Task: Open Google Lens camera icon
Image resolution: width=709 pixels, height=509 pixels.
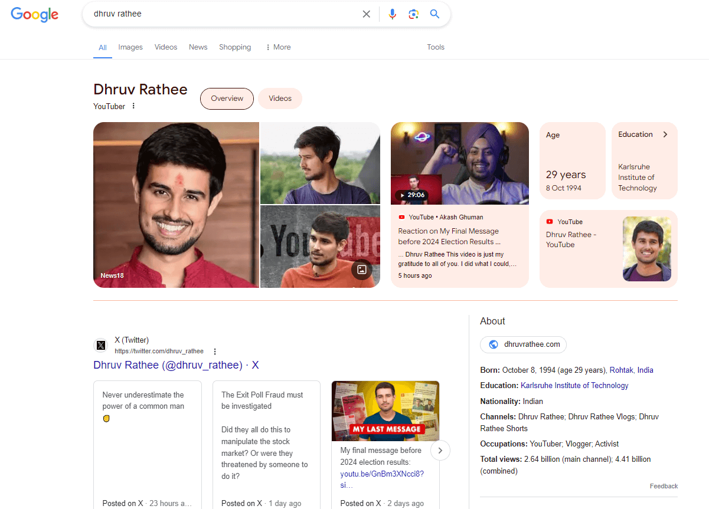Action: point(413,14)
